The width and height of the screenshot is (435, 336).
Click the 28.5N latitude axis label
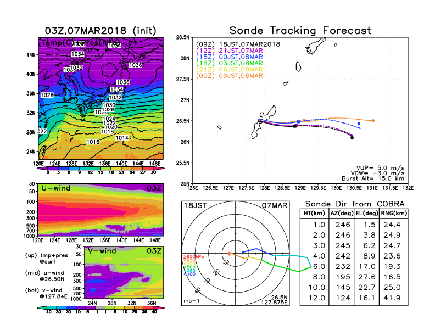[183, 37]
